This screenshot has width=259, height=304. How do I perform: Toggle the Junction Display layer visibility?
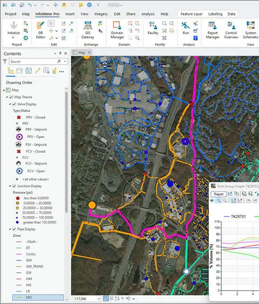pyautogui.click(x=14, y=186)
